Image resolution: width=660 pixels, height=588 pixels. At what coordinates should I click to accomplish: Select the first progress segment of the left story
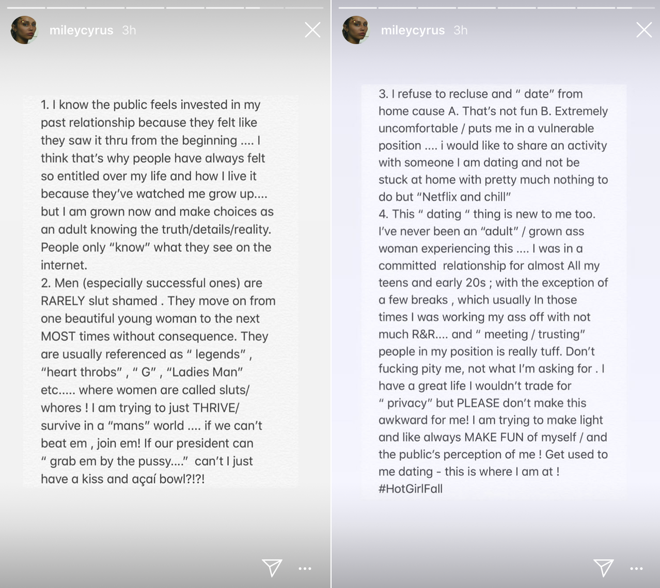[26, 8]
